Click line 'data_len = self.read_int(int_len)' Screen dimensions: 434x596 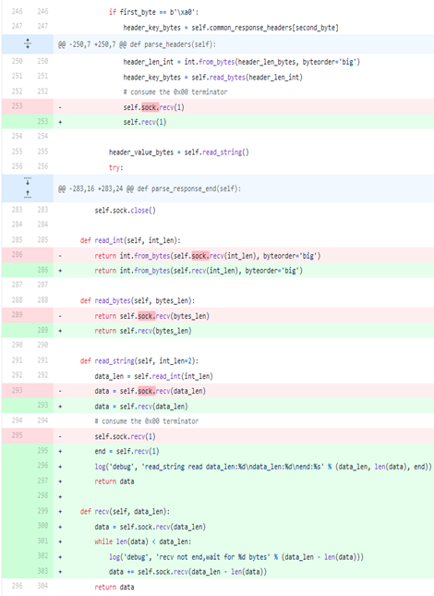[x=153, y=376]
